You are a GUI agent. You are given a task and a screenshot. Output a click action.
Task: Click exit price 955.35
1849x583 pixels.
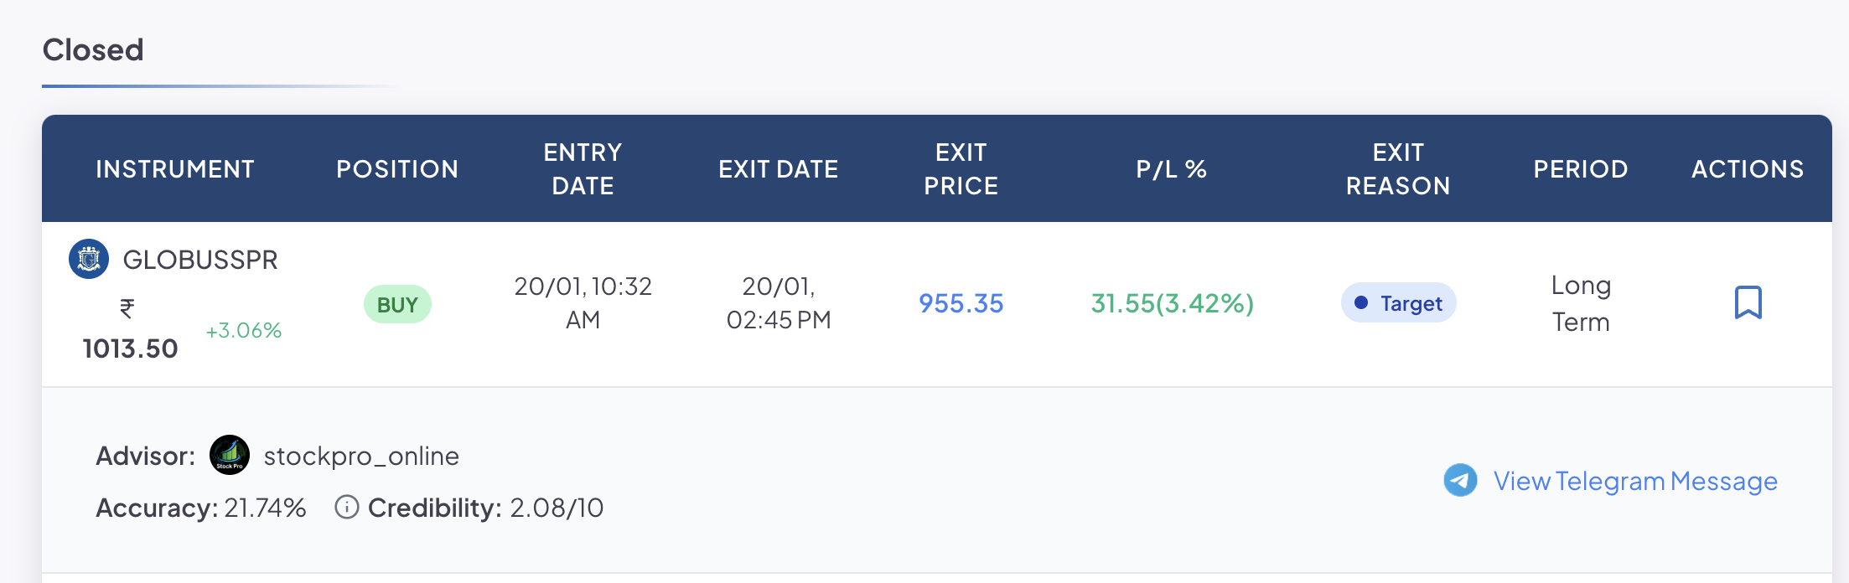pyautogui.click(x=961, y=303)
